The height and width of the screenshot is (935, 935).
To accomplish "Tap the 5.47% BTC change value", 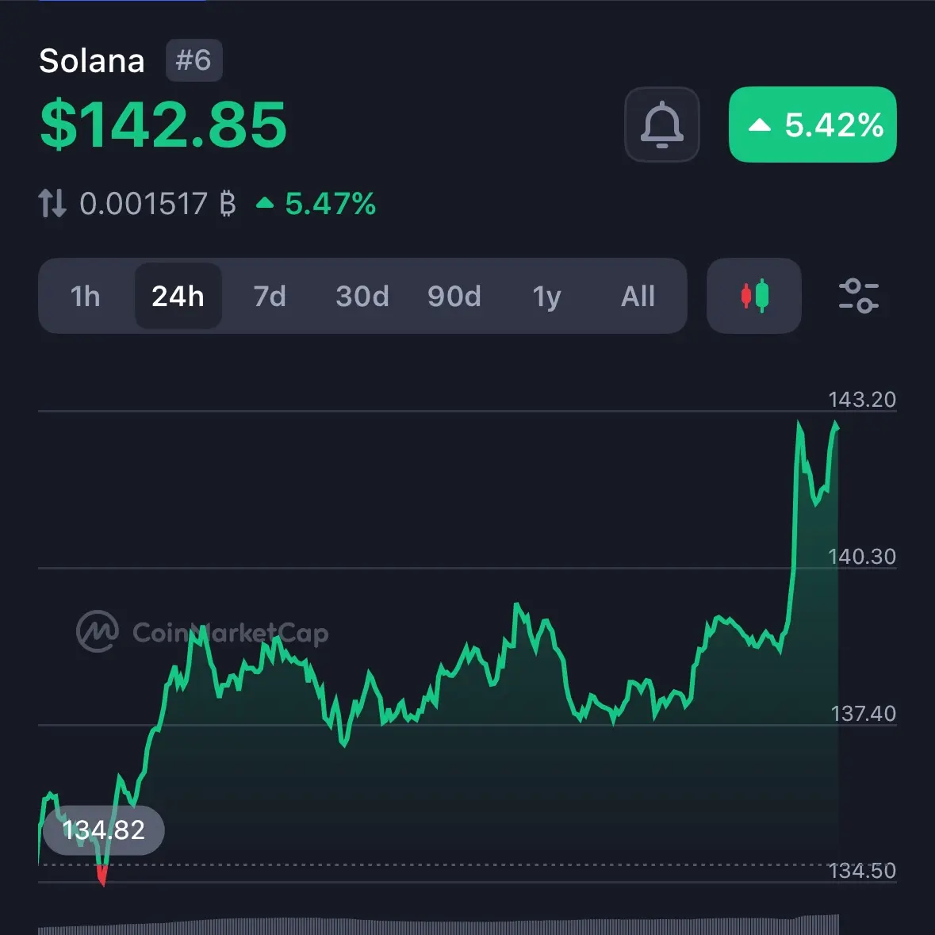I will [x=316, y=203].
